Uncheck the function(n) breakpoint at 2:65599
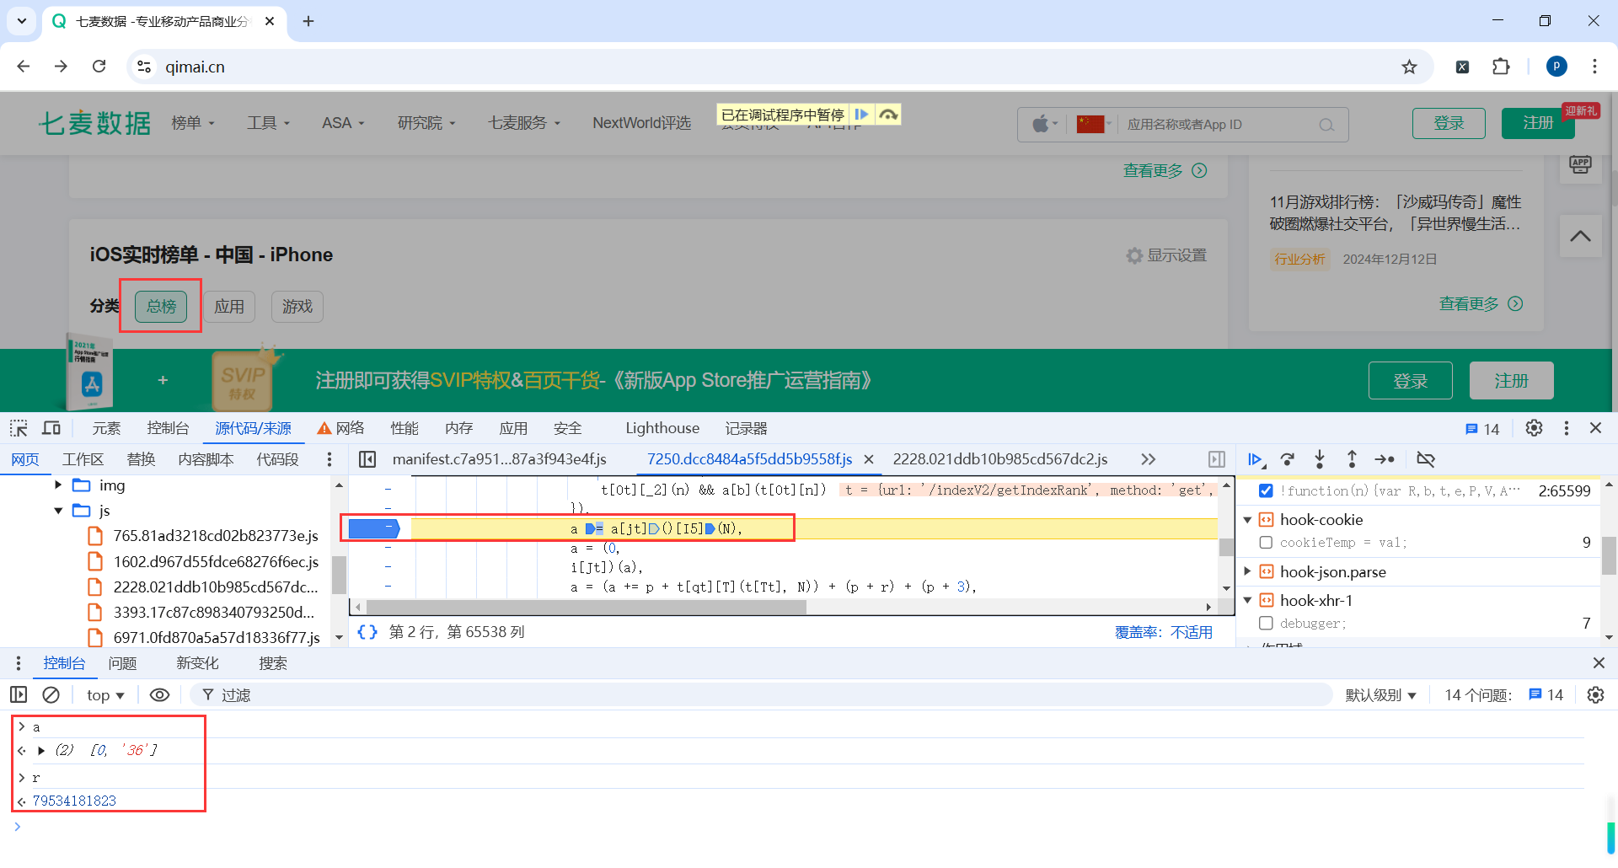 [x=1266, y=490]
